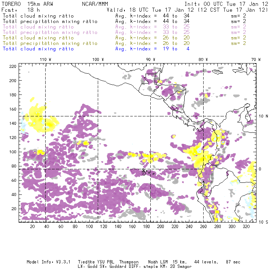Image resolution: width=270 pixels, height=270 pixels.
Task: Click the '(12 CST Tue 17 Jan 12)' text
Action: point(233,10)
